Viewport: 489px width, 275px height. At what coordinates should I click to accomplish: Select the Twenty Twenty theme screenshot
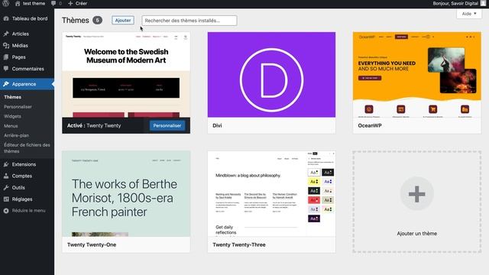point(126,75)
